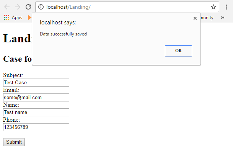Focus the Subject input field
The image size is (233, 164).
point(36,82)
